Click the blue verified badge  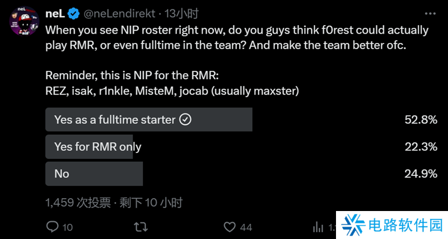73,13
